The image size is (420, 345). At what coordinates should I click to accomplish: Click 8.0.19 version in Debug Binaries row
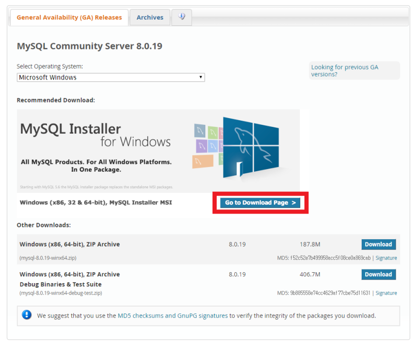tap(237, 274)
